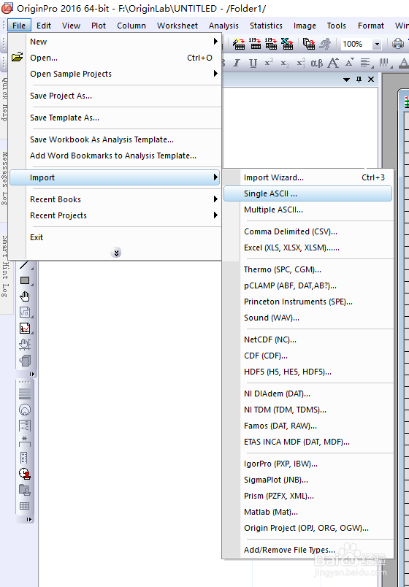Viewport: 409px width, 587px height.
Task: Apply subscript formatting
Action: tap(285, 63)
